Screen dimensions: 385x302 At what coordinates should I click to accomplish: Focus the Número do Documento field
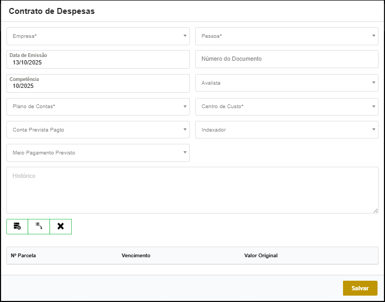pos(287,59)
